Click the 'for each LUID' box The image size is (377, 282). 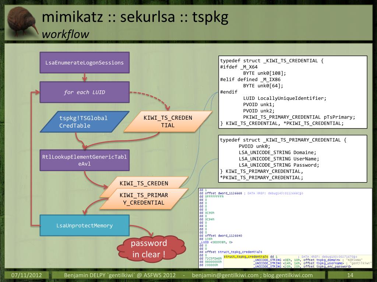pos(85,92)
